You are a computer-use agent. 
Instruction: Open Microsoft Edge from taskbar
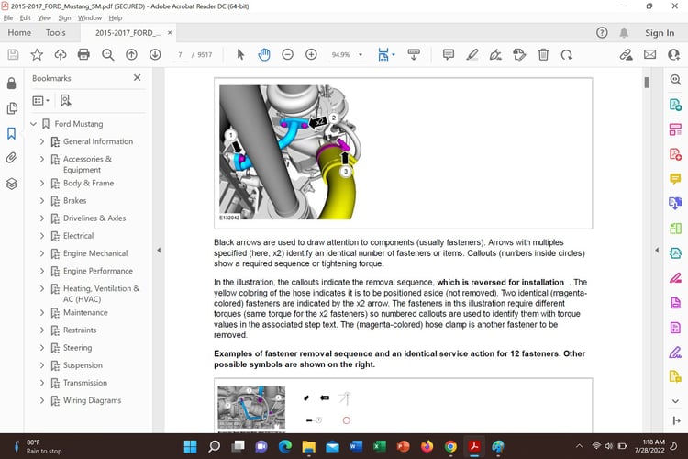(285, 447)
